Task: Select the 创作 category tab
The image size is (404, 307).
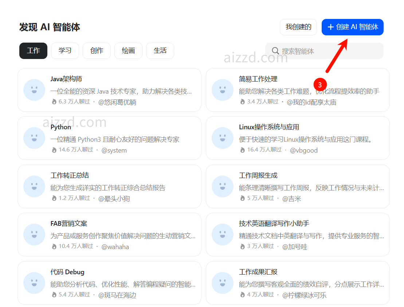Action: pyautogui.click(x=97, y=51)
